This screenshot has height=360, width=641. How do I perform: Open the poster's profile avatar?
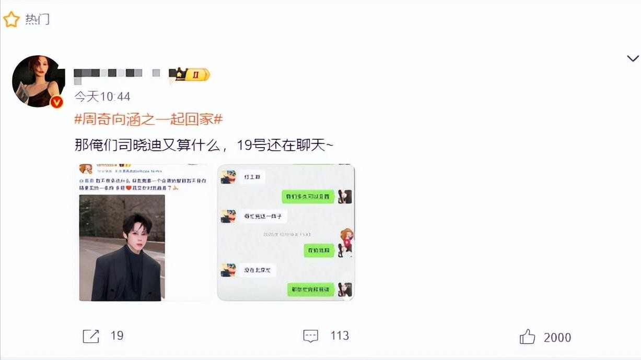click(38, 81)
